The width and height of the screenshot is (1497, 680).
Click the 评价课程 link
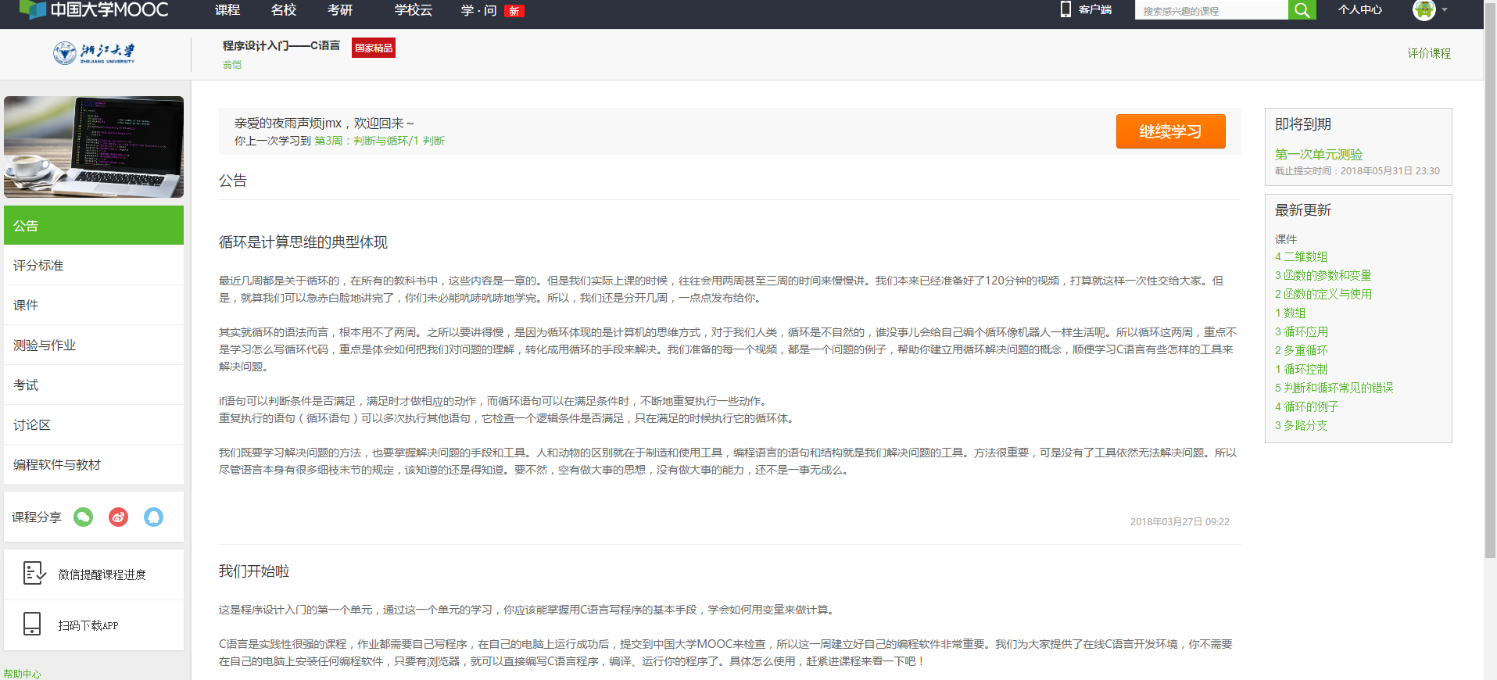(1429, 53)
